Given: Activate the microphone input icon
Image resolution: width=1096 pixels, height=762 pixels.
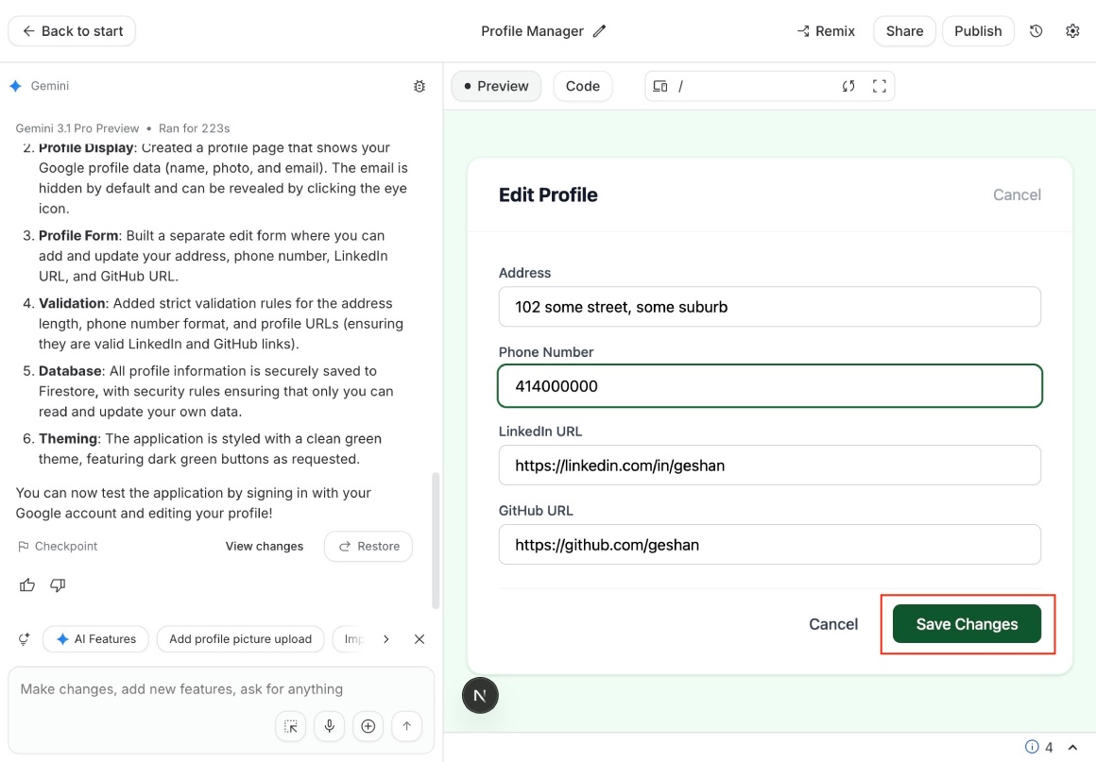Looking at the screenshot, I should (x=329, y=726).
